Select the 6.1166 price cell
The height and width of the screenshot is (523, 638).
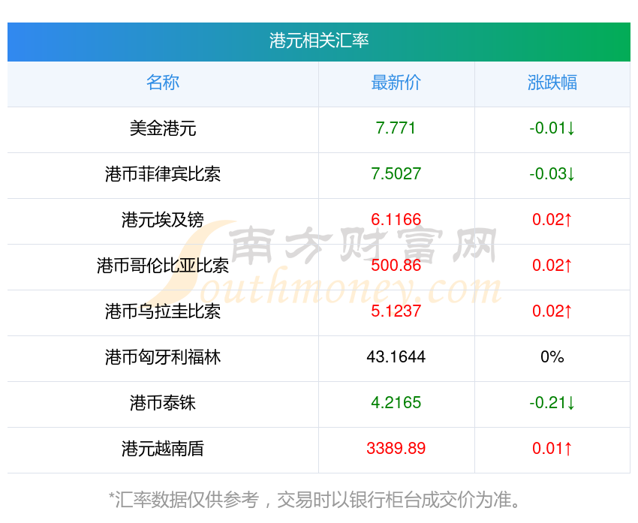[x=396, y=220]
